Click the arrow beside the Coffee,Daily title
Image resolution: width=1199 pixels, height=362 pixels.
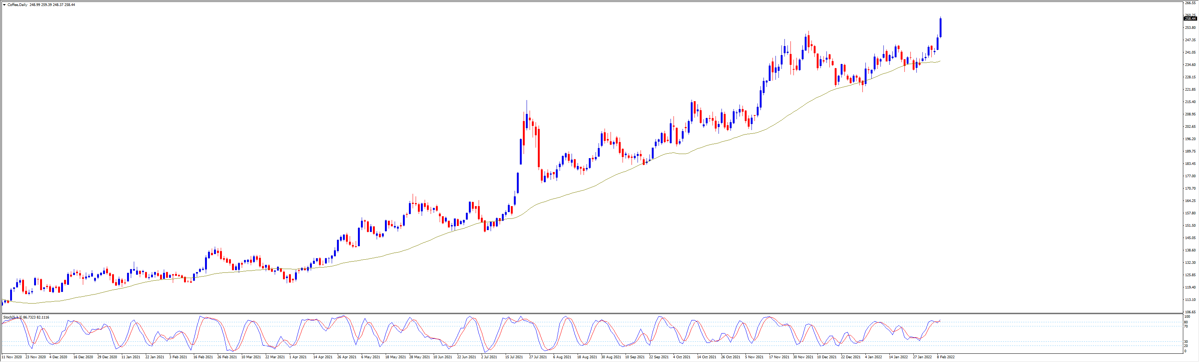click(x=4, y=4)
